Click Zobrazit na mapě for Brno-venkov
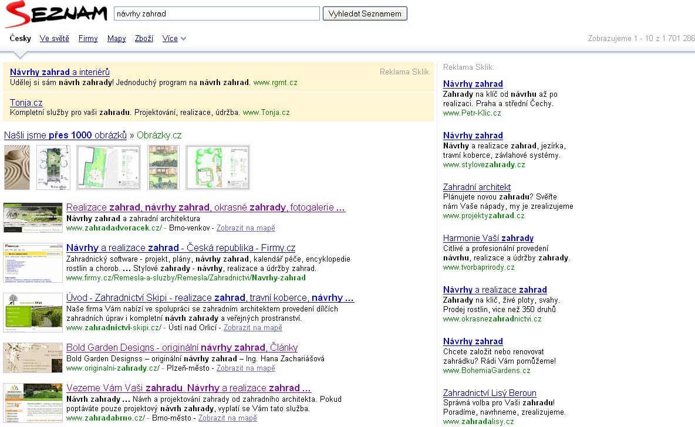This screenshot has height=427, width=695. (x=245, y=228)
